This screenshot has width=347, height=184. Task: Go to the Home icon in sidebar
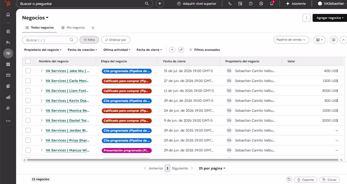point(8,14)
